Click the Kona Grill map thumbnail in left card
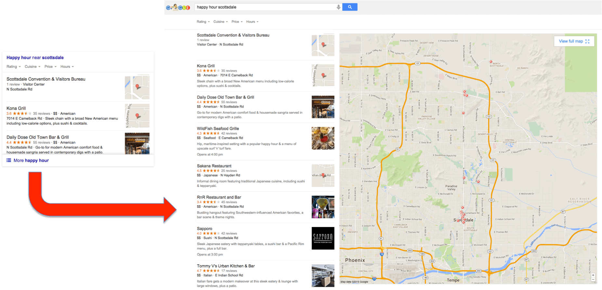602x290 pixels. pos(137,116)
